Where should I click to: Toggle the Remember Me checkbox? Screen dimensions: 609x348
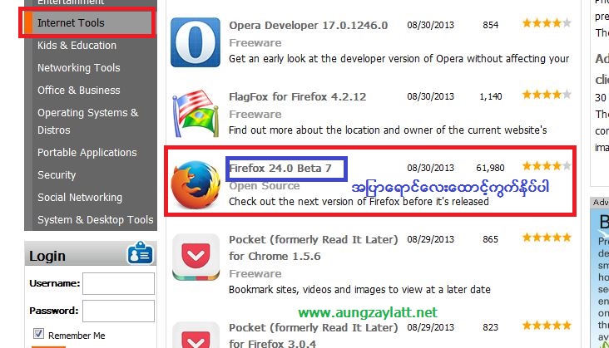[x=38, y=334]
